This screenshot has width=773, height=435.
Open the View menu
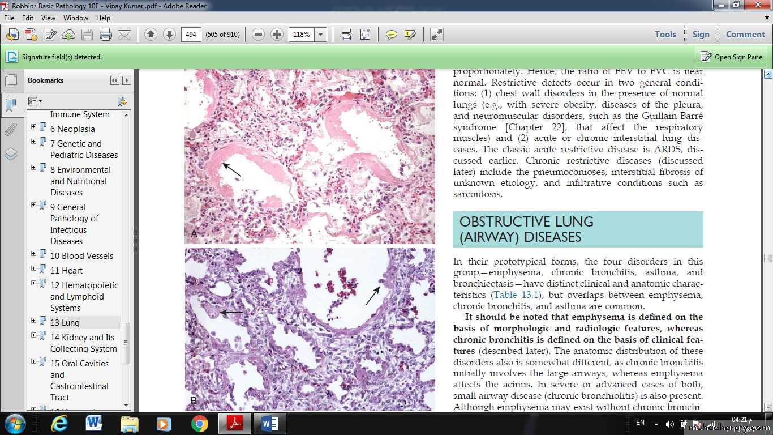[48, 18]
